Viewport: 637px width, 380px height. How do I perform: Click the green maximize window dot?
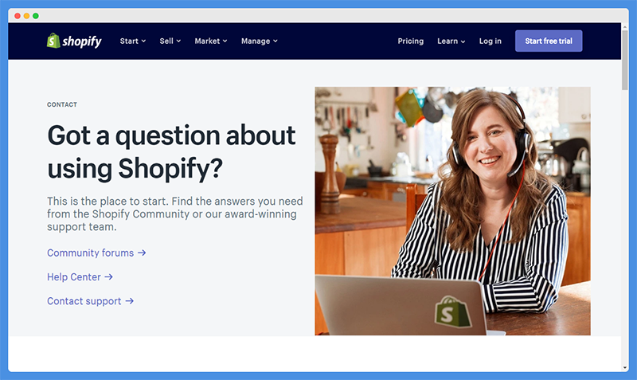(x=36, y=16)
